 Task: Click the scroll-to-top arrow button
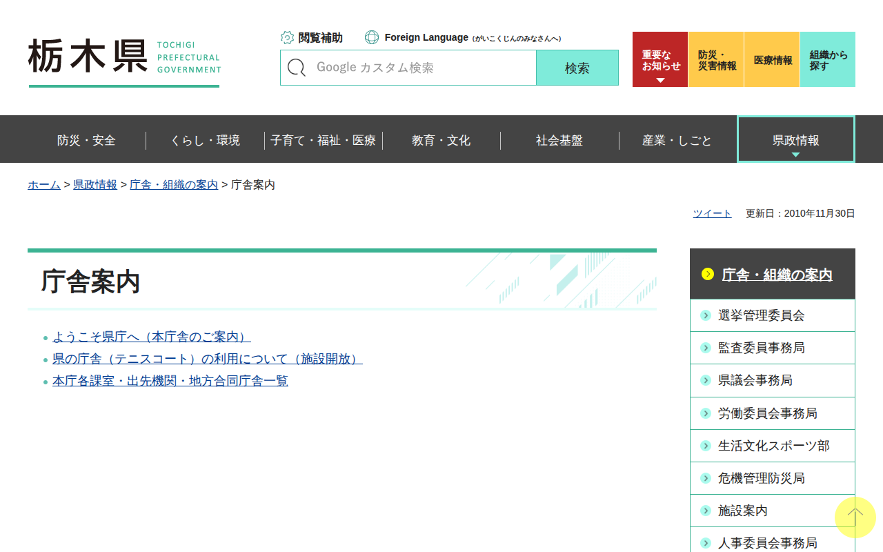[x=855, y=517]
